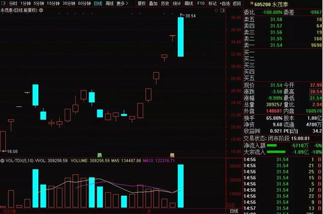The width and height of the screenshot is (323, 214).
Task: Click the 大宗流入 green bar
Action: [x=276, y=152]
